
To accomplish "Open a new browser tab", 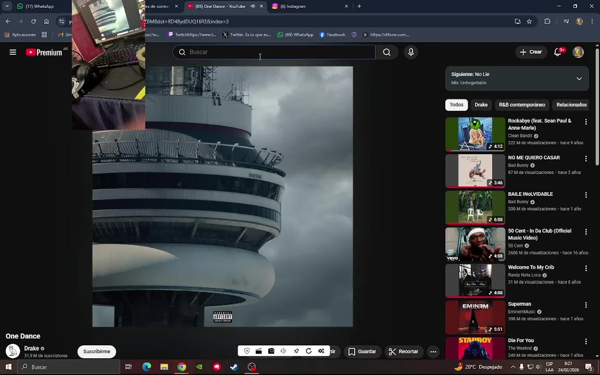I will click(x=359, y=6).
